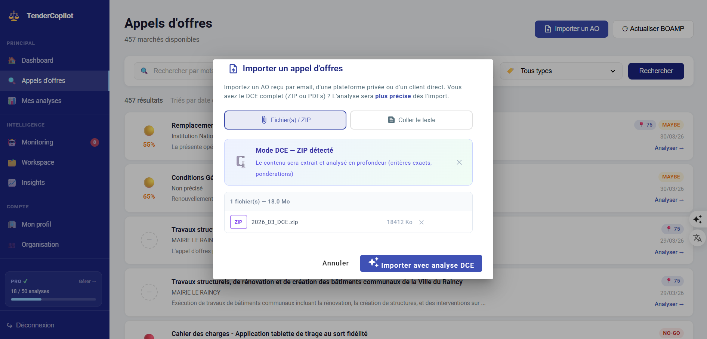This screenshot has width=707, height=339.
Task: Select the Fichier(s) / ZIP upload mode
Action: click(x=285, y=120)
